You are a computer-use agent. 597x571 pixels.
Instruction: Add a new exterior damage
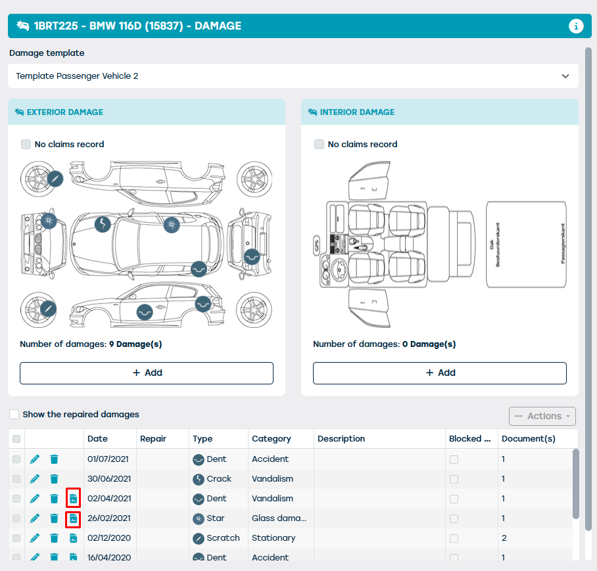click(x=147, y=373)
